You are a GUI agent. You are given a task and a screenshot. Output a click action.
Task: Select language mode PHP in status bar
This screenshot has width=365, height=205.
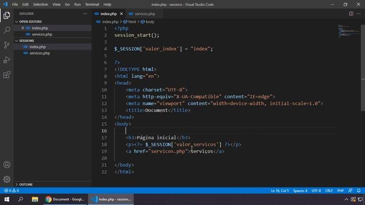point(340,191)
